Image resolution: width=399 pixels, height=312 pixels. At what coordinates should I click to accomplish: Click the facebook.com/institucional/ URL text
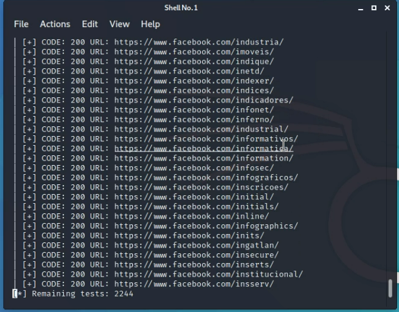pos(209,275)
